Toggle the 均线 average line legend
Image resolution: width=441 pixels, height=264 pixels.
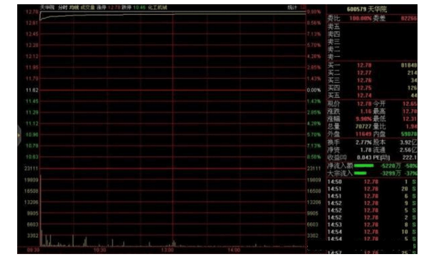click(x=74, y=7)
